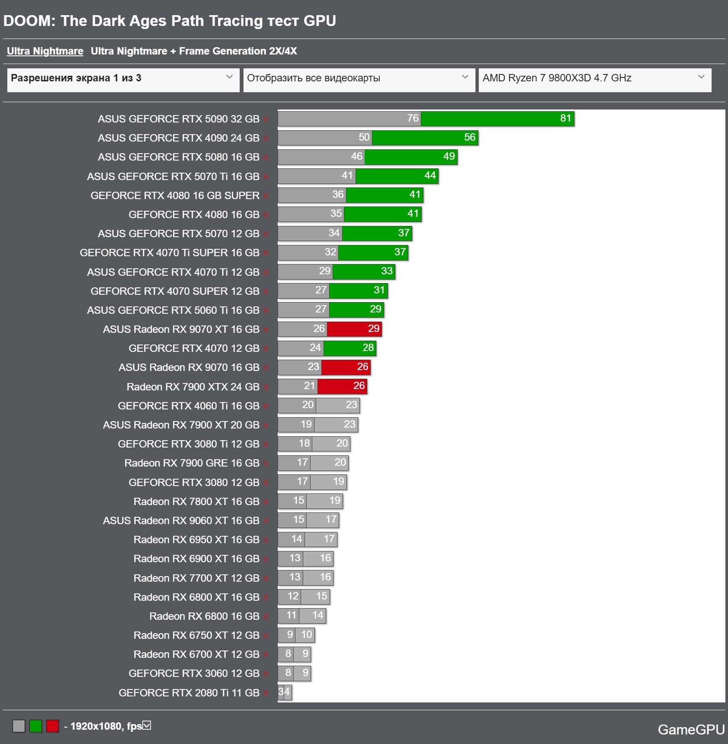Remove GEFORCE RTX 2080 Ti 11 GB row
728x744 pixels.
pos(266,694)
